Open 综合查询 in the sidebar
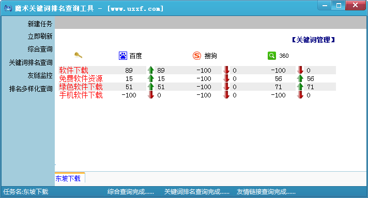This screenshot has height=198, width=368. tap(40, 49)
